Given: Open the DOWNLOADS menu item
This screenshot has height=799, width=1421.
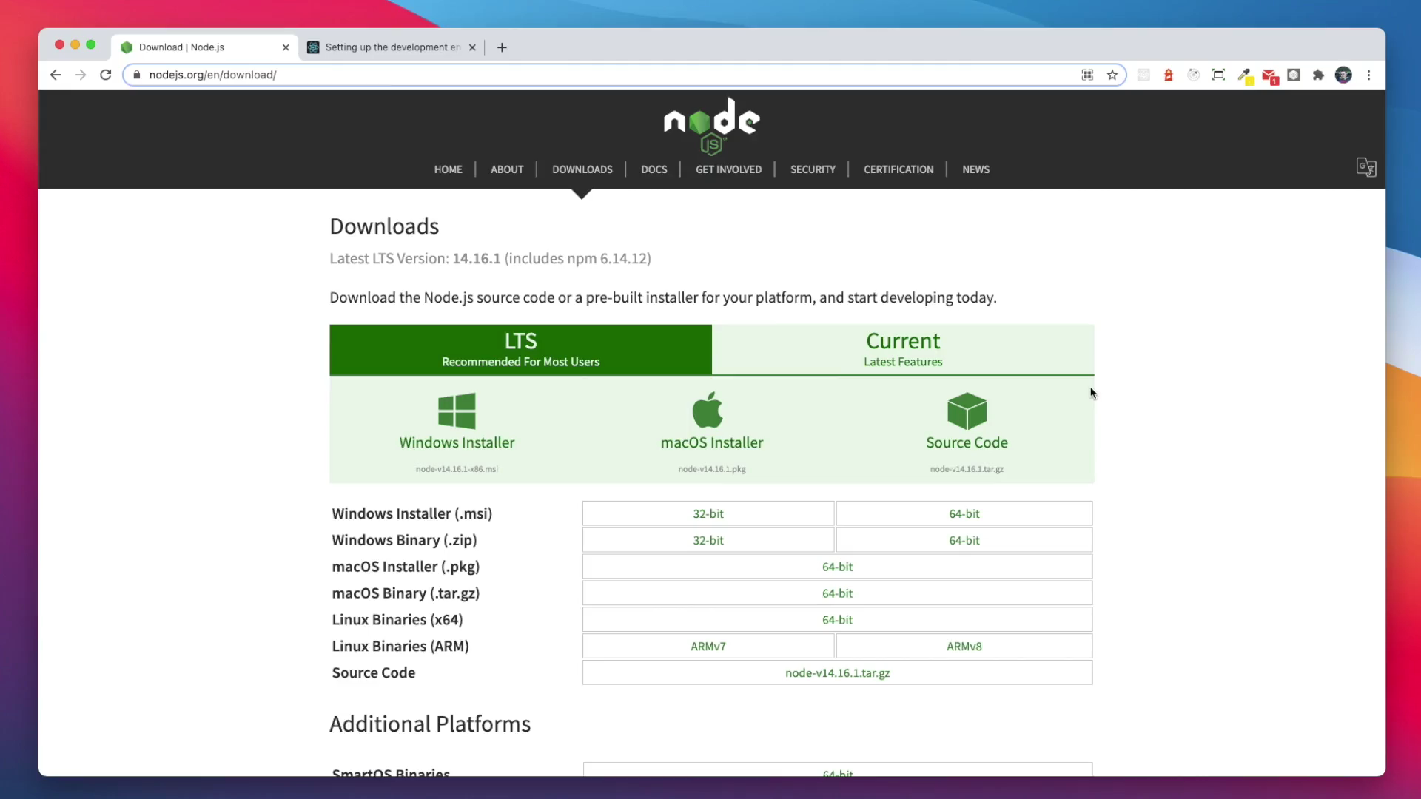Looking at the screenshot, I should pos(582,169).
